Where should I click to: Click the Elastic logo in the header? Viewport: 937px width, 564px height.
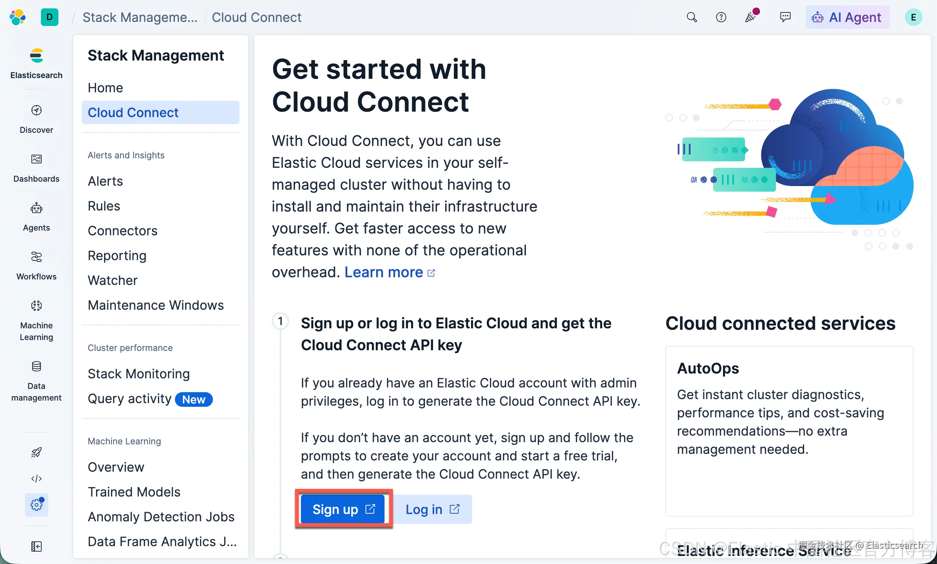click(x=18, y=17)
